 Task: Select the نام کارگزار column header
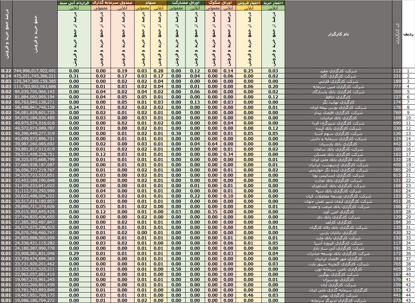(339, 34)
